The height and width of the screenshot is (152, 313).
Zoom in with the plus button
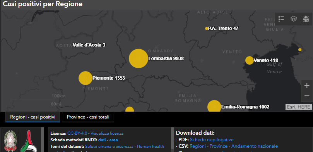307,85
